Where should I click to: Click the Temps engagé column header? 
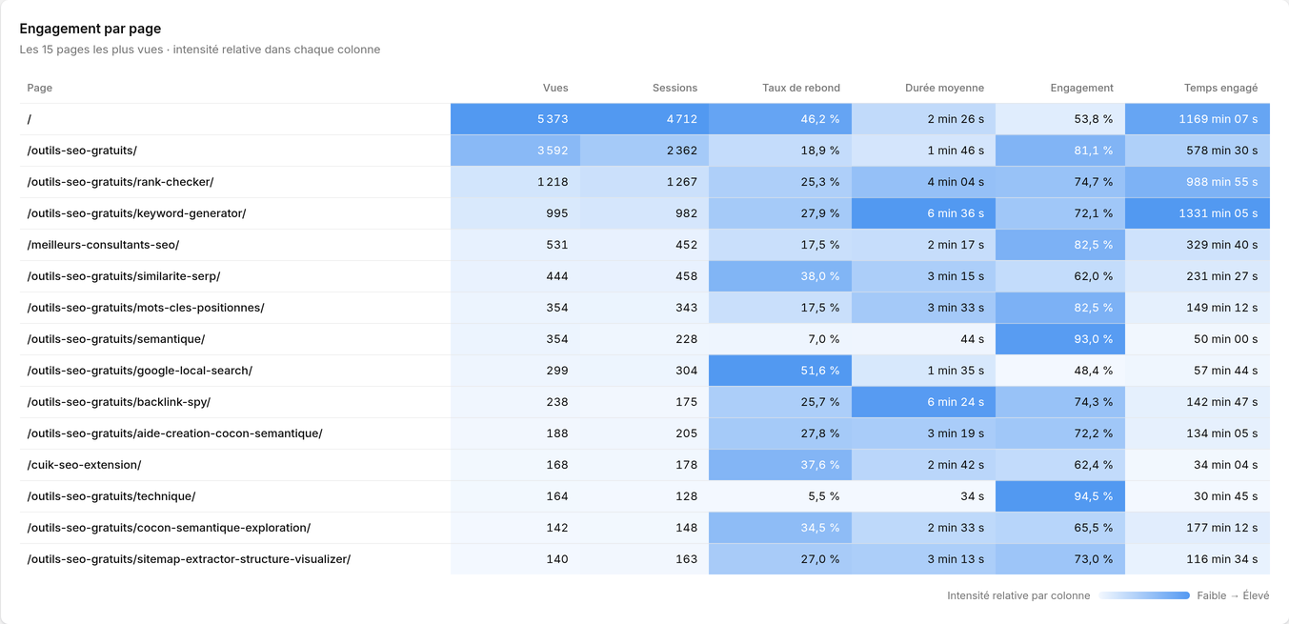[1220, 88]
